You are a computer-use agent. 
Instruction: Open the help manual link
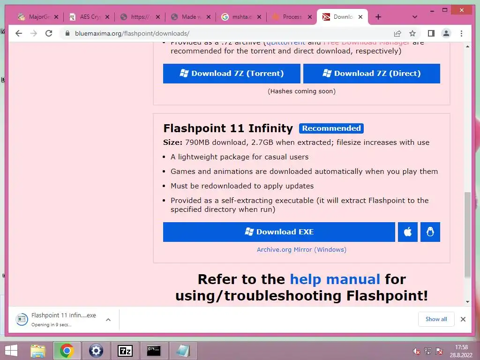point(335,279)
